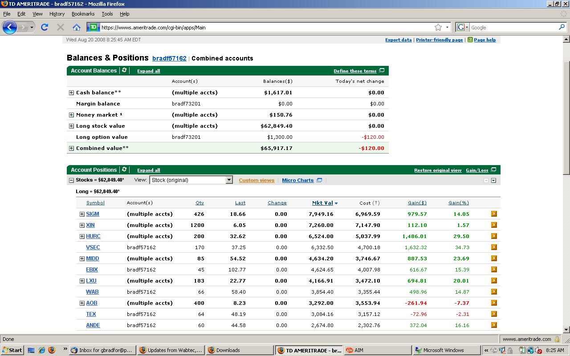Click the Micro Charts pop-out icon
The height and width of the screenshot is (356, 570).
[x=319, y=180]
